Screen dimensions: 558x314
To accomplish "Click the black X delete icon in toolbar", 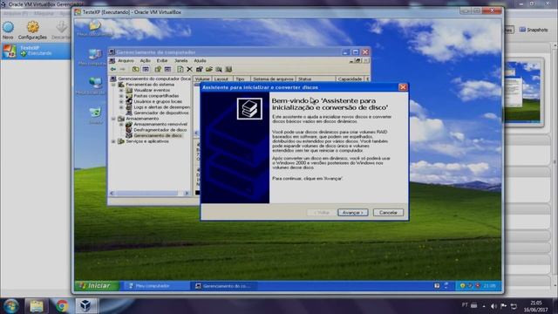I will click(x=190, y=69).
